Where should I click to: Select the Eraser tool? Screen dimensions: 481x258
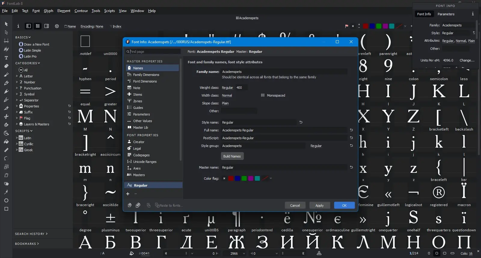tap(6, 66)
